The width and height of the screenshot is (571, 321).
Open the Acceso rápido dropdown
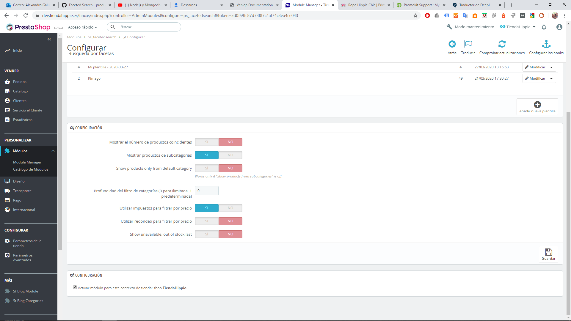(x=83, y=27)
